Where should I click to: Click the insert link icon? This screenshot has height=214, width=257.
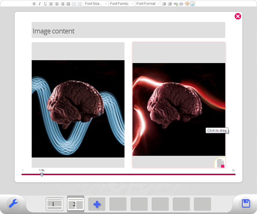(176, 4)
